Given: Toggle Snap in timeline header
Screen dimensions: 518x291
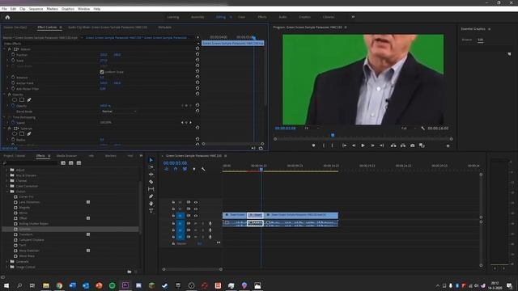Looking at the screenshot, I should (x=176, y=169).
